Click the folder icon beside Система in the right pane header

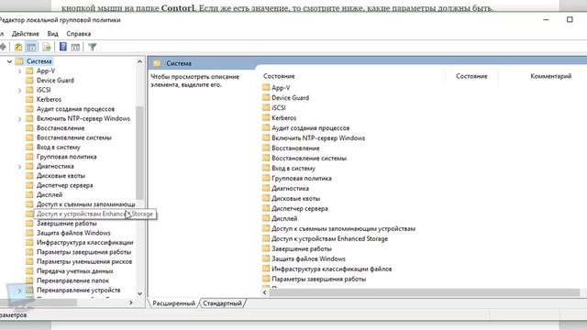click(x=158, y=63)
